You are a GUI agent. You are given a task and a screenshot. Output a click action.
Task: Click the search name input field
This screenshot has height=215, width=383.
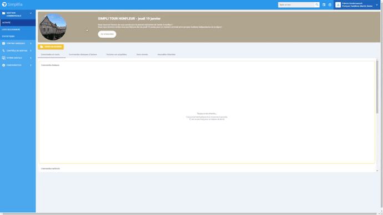pos(296,4)
